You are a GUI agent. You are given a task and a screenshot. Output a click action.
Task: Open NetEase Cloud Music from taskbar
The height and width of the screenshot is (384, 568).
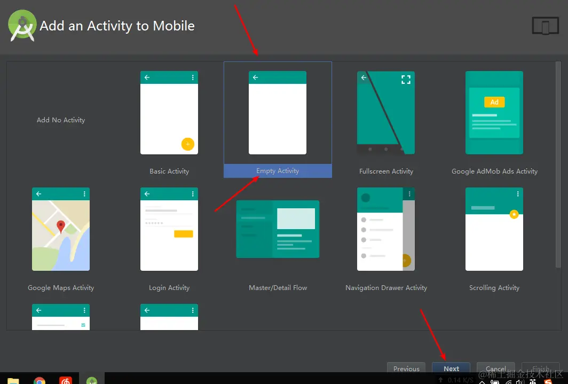pyautogui.click(x=66, y=380)
